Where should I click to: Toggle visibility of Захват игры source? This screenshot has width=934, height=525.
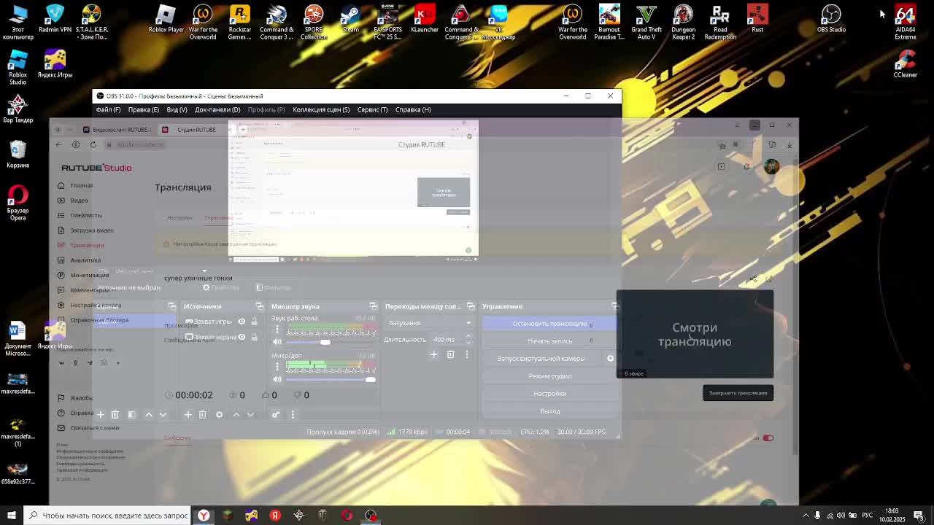coord(242,322)
